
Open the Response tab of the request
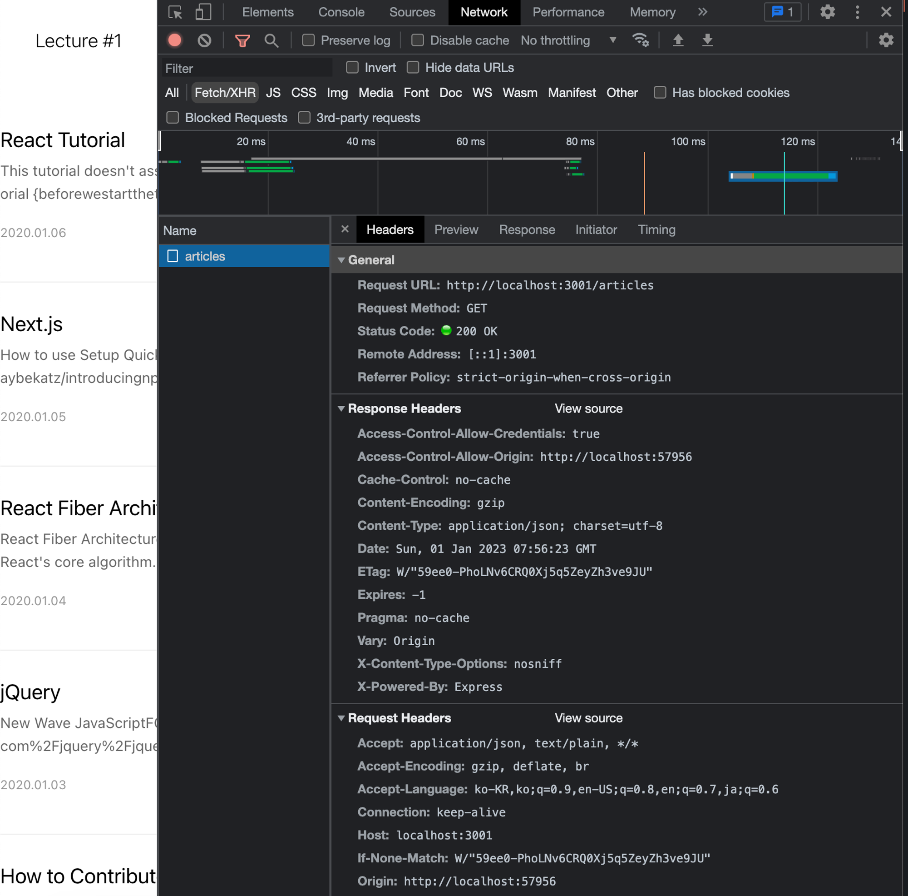[527, 229]
